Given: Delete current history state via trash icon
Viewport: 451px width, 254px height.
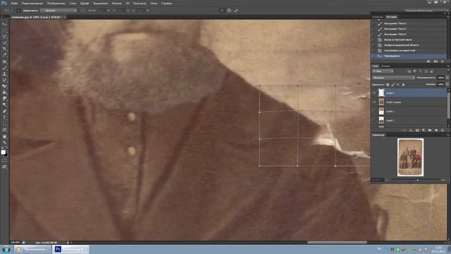Looking at the screenshot, I should click(443, 61).
